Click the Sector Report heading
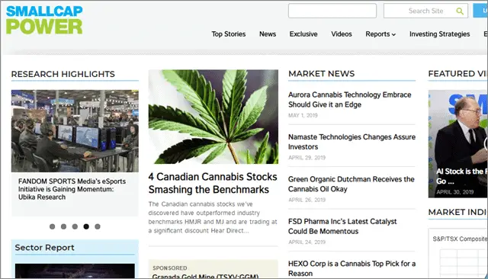Image resolution: width=488 pixels, height=279 pixels. click(44, 248)
